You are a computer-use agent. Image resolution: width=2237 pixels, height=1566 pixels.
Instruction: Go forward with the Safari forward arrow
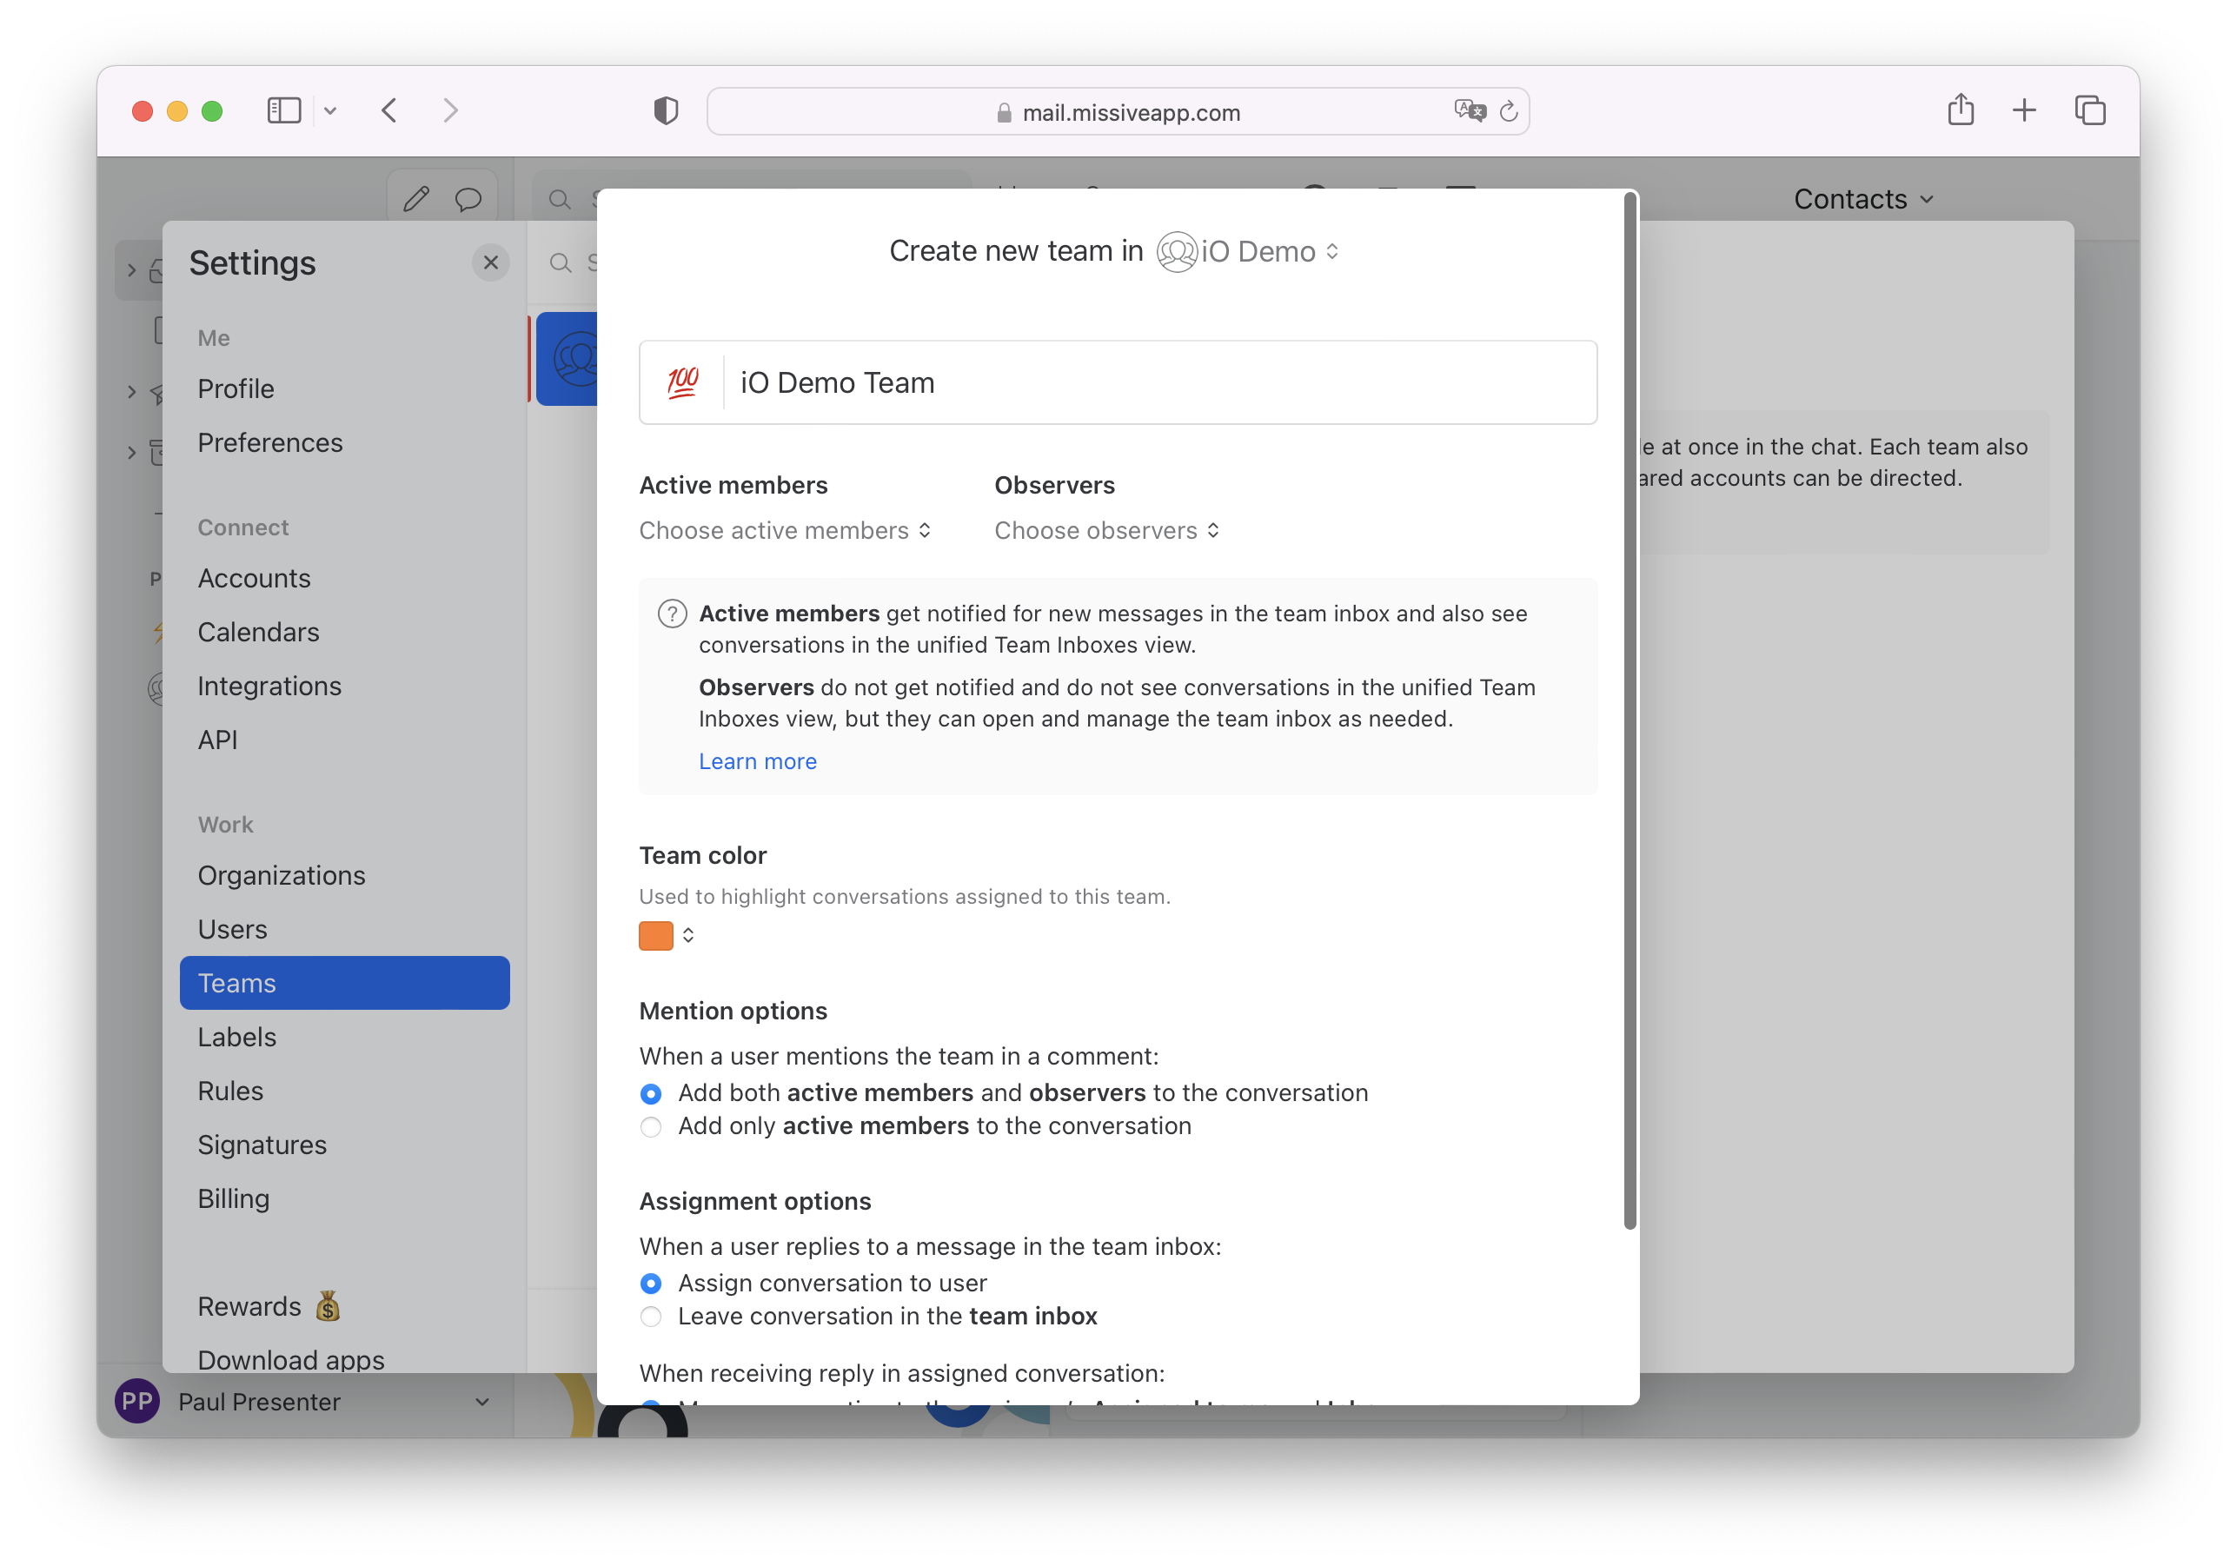tap(450, 110)
